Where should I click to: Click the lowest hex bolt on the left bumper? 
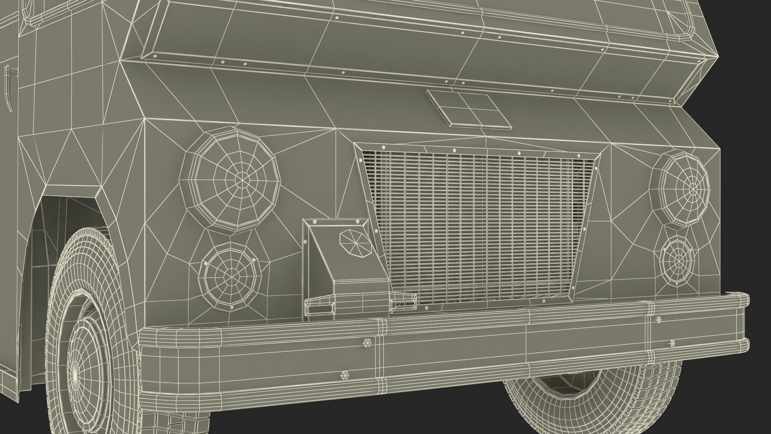344,375
